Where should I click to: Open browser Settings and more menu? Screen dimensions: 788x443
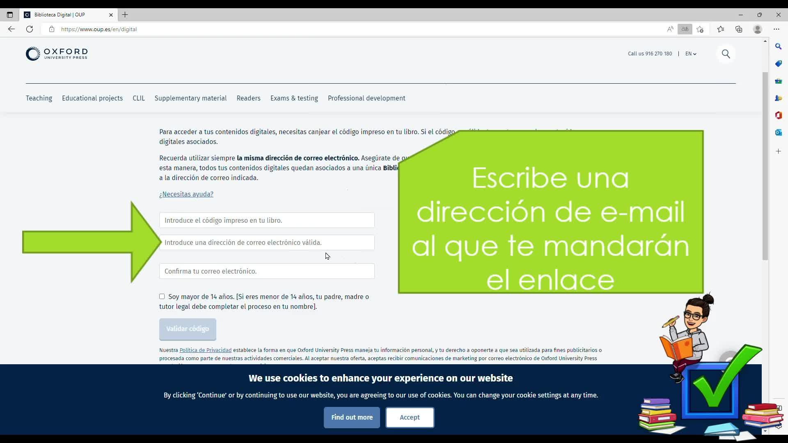[776, 29]
